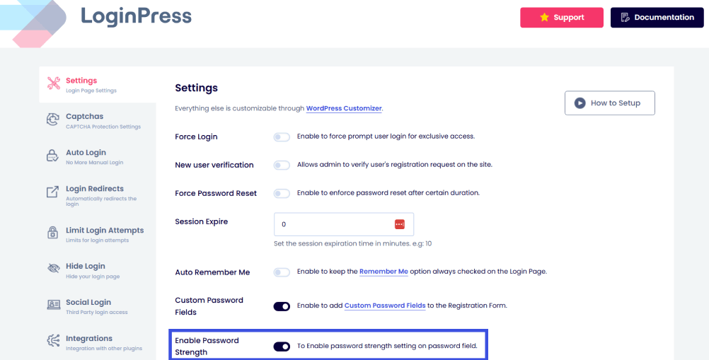
Task: Click the red icon inside Session Expire field
Action: pyautogui.click(x=400, y=224)
